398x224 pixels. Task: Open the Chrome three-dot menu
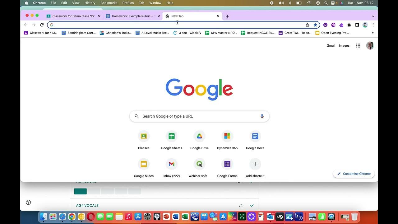[373, 25]
